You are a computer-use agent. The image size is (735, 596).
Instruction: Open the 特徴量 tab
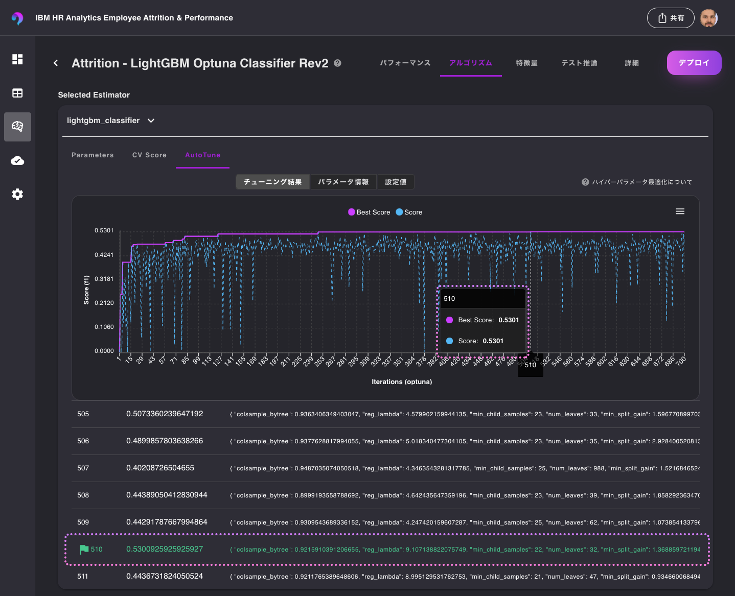pos(527,63)
